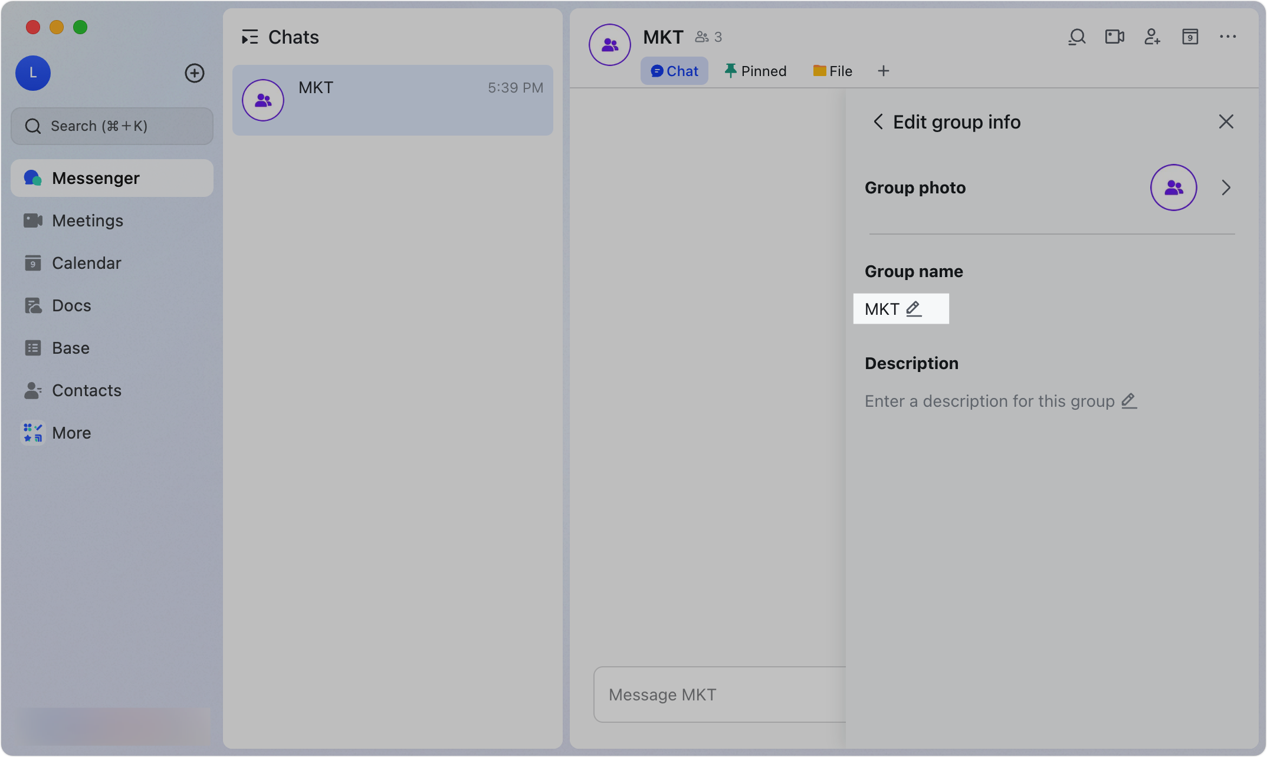Edit the group description pencil icon
Viewport: 1267px width, 757px height.
1128,401
